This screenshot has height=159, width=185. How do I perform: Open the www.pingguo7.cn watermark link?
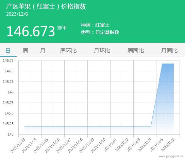pyautogui.click(x=171, y=156)
